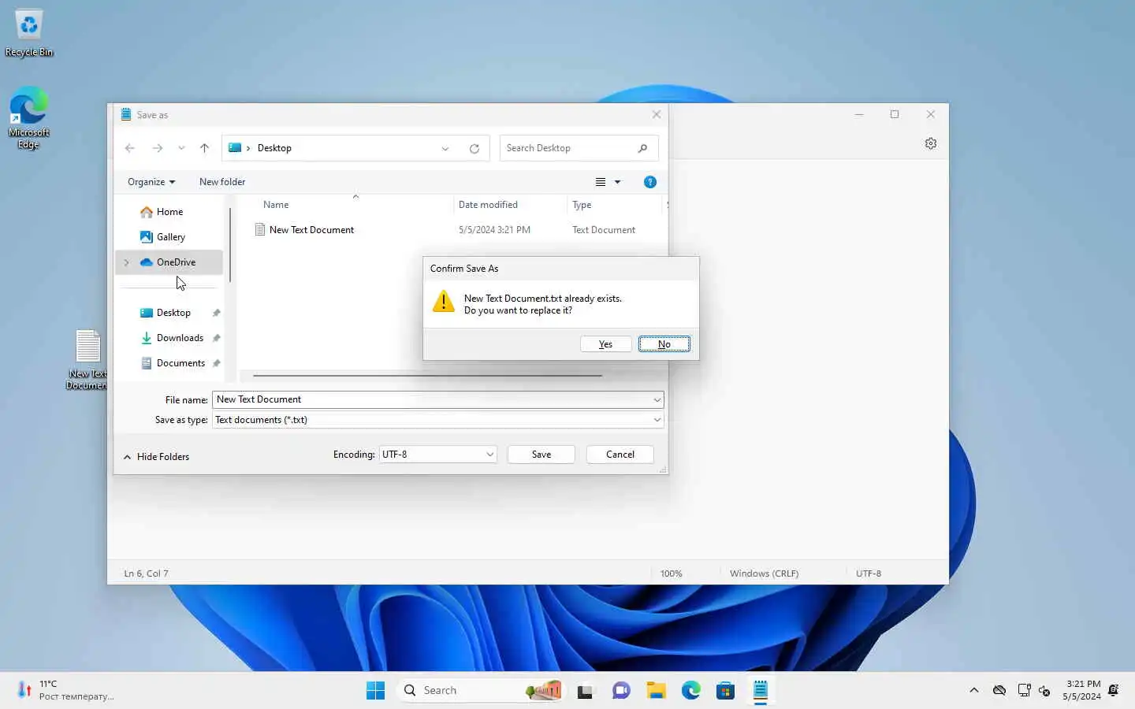Go forward in folder navigation

pyautogui.click(x=158, y=148)
